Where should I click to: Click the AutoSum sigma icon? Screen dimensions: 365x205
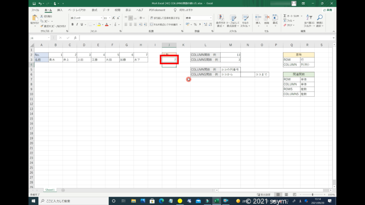pyautogui.click(x=285, y=16)
